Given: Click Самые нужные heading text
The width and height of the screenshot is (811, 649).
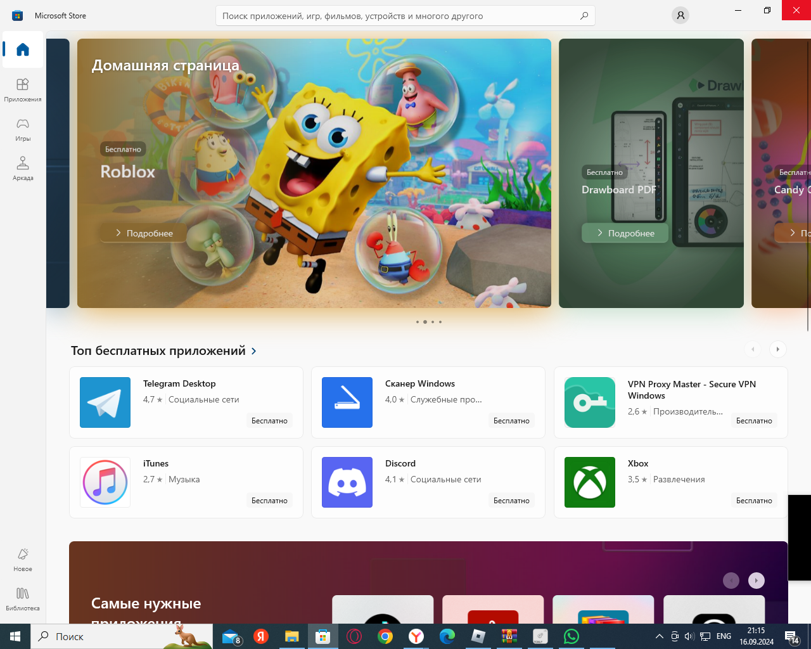Looking at the screenshot, I should 146,603.
